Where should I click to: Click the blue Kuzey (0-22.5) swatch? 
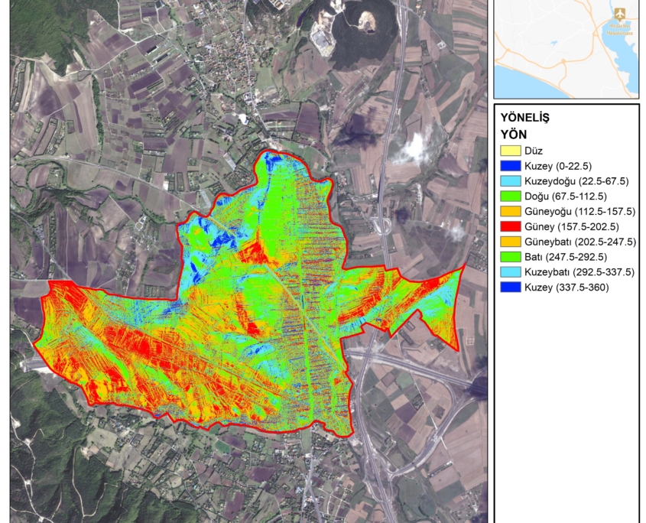[510, 166]
